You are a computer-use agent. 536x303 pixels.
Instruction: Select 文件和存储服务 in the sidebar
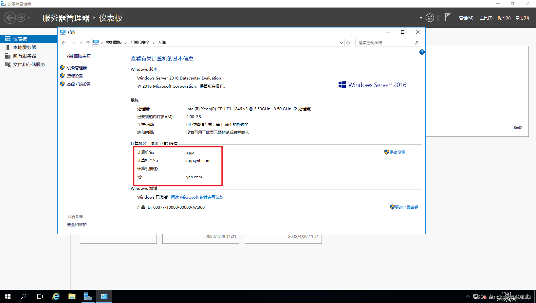pos(29,64)
